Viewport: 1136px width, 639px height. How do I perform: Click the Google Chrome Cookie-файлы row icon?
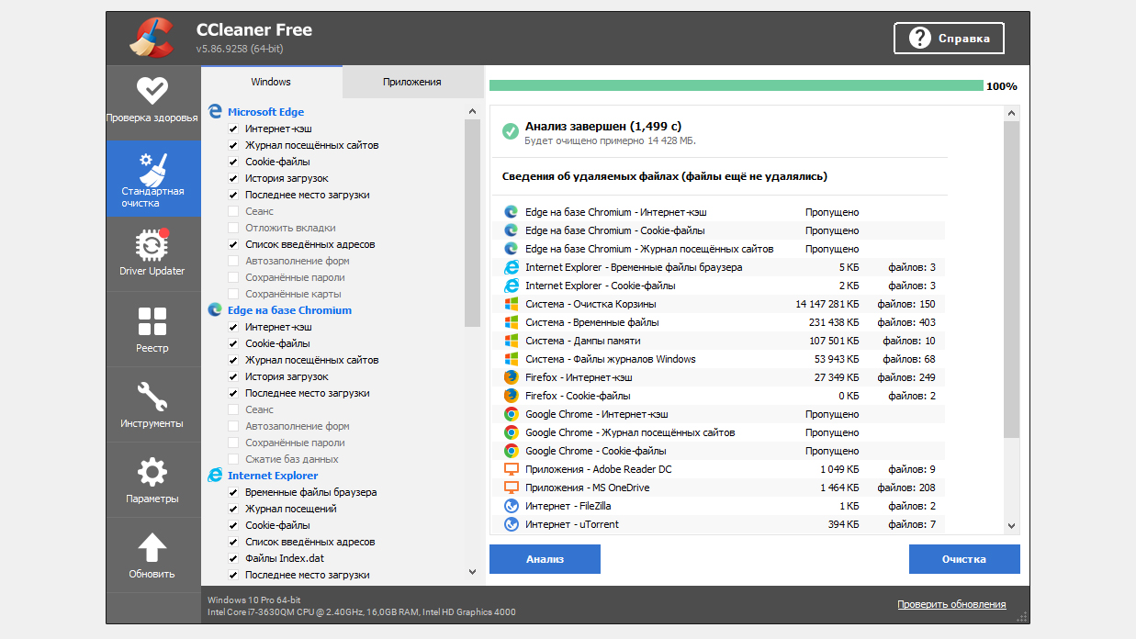(x=511, y=451)
